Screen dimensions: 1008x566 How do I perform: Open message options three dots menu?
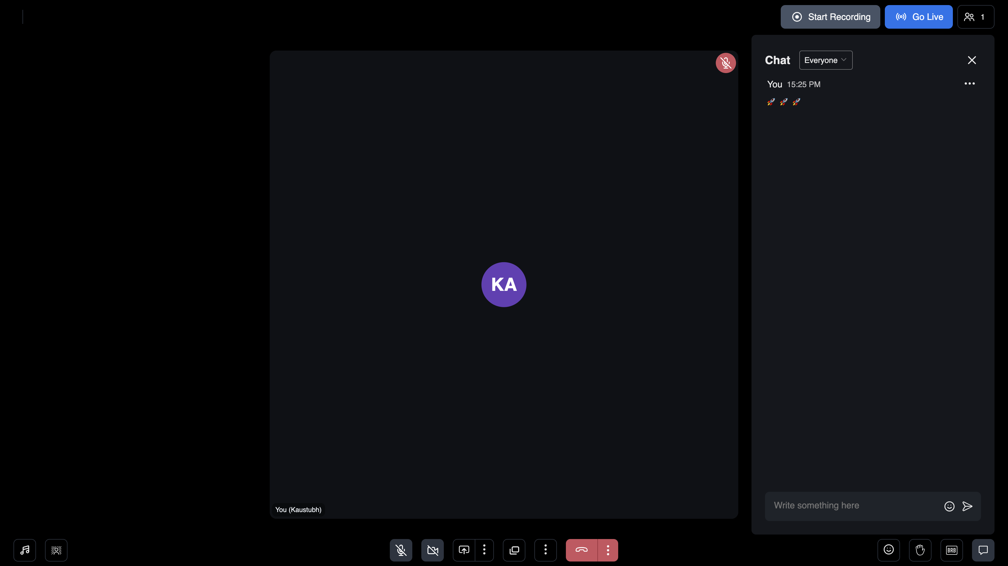pos(969,84)
